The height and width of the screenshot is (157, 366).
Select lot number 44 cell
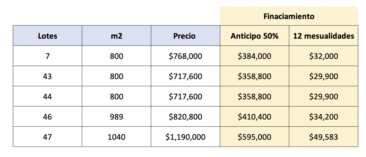(48, 97)
